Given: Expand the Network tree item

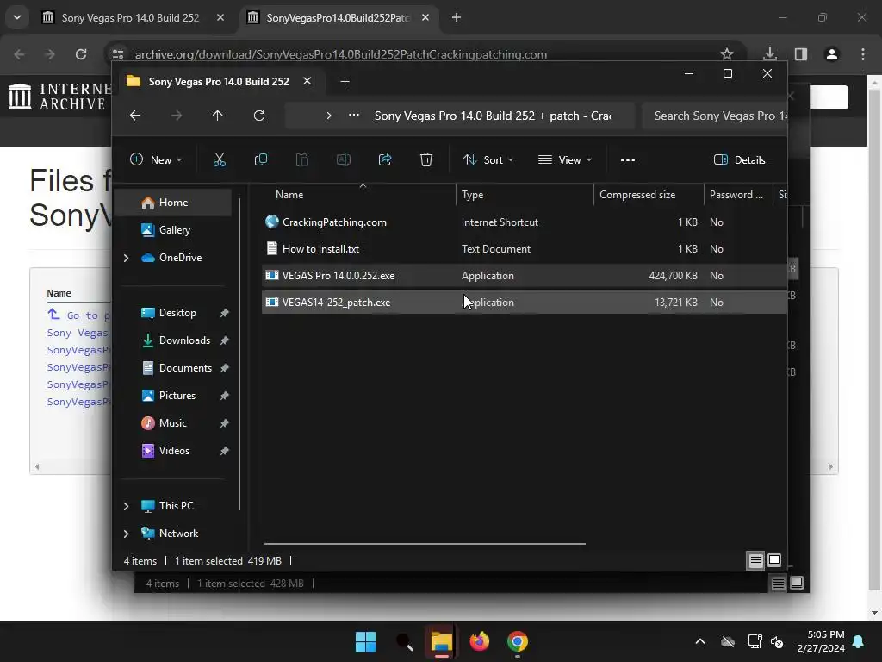Looking at the screenshot, I should click(x=126, y=534).
